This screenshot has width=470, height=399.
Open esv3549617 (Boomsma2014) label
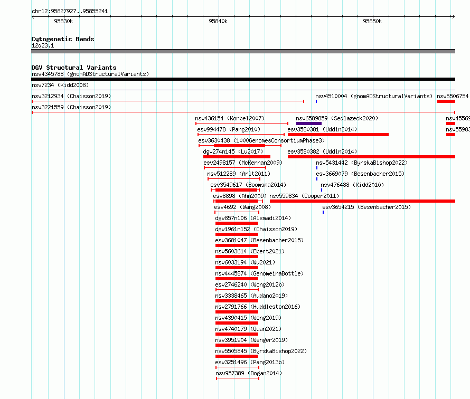[248, 185]
